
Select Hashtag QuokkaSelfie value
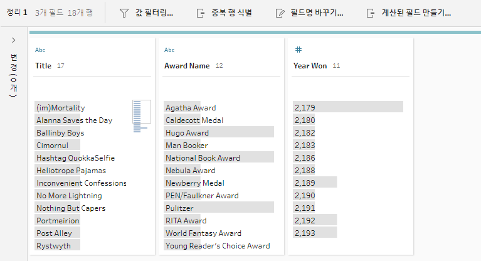(x=75, y=158)
